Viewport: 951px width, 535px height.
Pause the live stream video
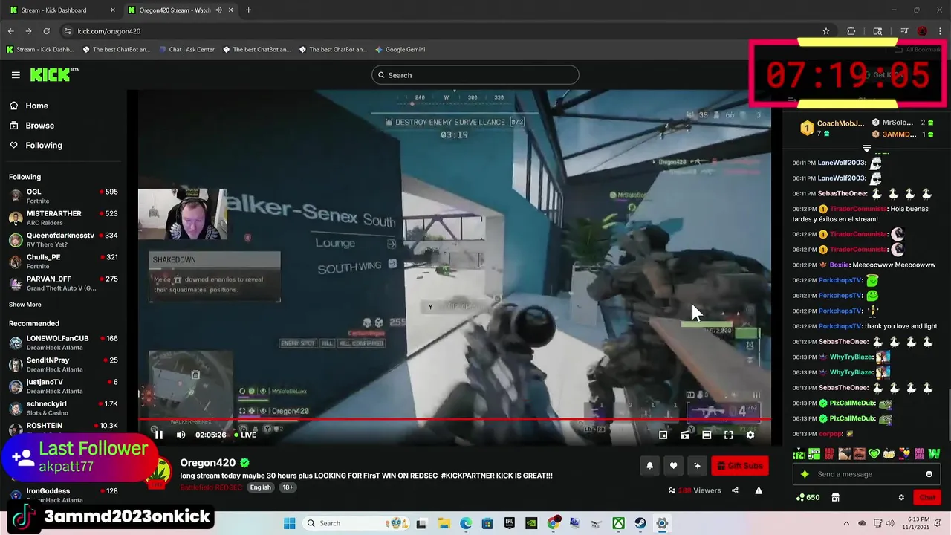click(x=158, y=435)
